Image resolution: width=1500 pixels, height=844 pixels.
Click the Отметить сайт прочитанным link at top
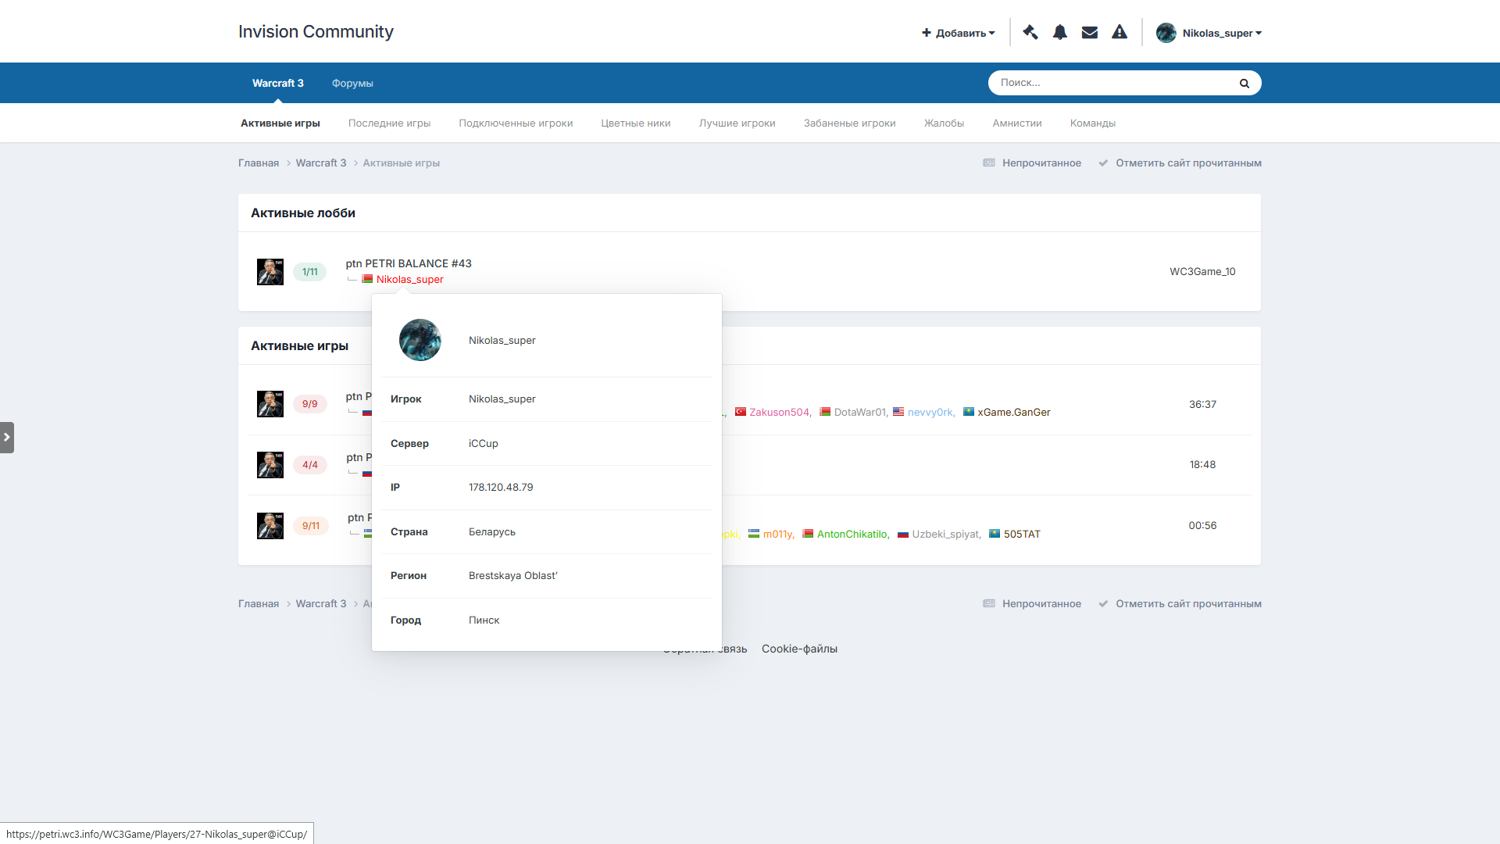point(1187,163)
